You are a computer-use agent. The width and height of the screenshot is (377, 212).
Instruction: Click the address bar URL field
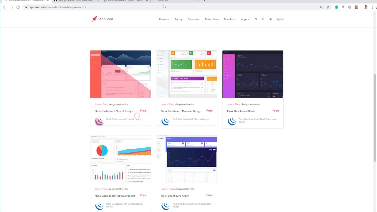171,7
